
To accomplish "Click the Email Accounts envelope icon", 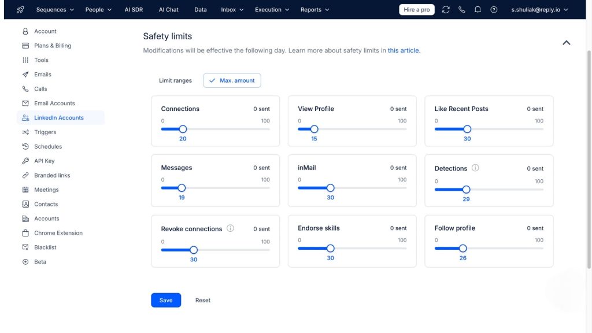I will tap(25, 103).
